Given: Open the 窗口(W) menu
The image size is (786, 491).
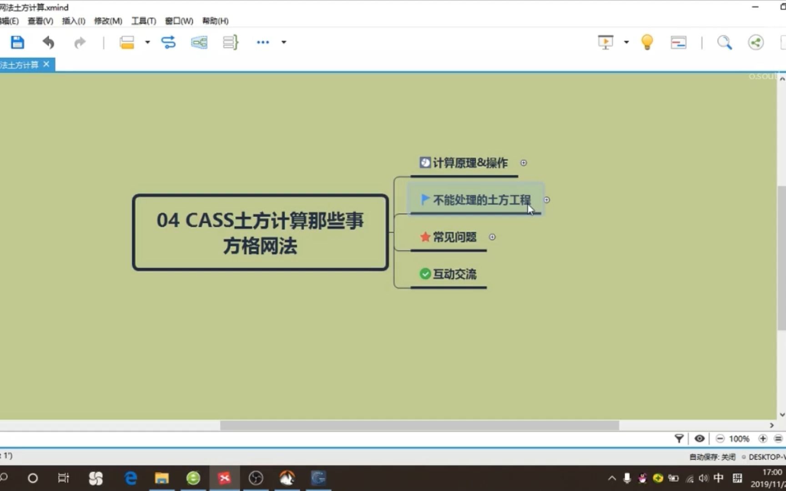Looking at the screenshot, I should (x=179, y=21).
